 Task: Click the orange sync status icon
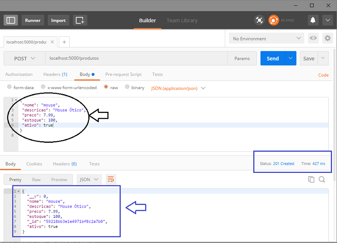[273, 21]
